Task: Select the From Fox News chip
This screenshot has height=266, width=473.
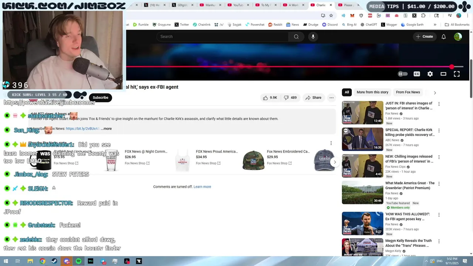Action: point(408,92)
